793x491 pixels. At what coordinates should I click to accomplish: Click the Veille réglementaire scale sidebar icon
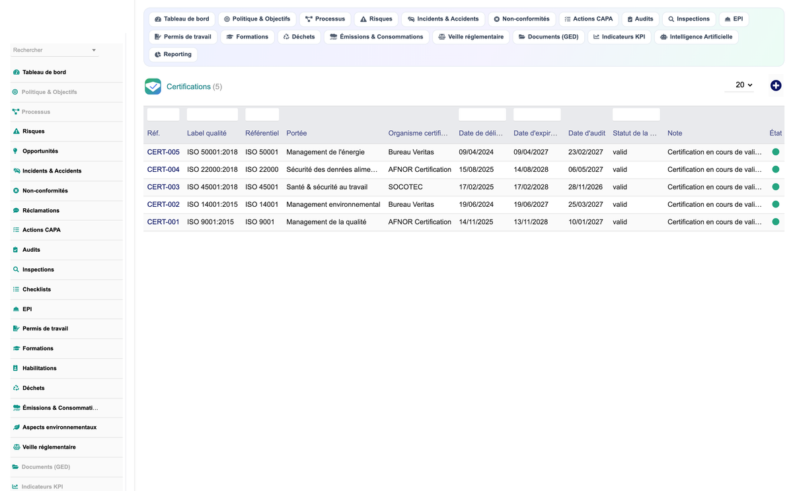(x=16, y=447)
